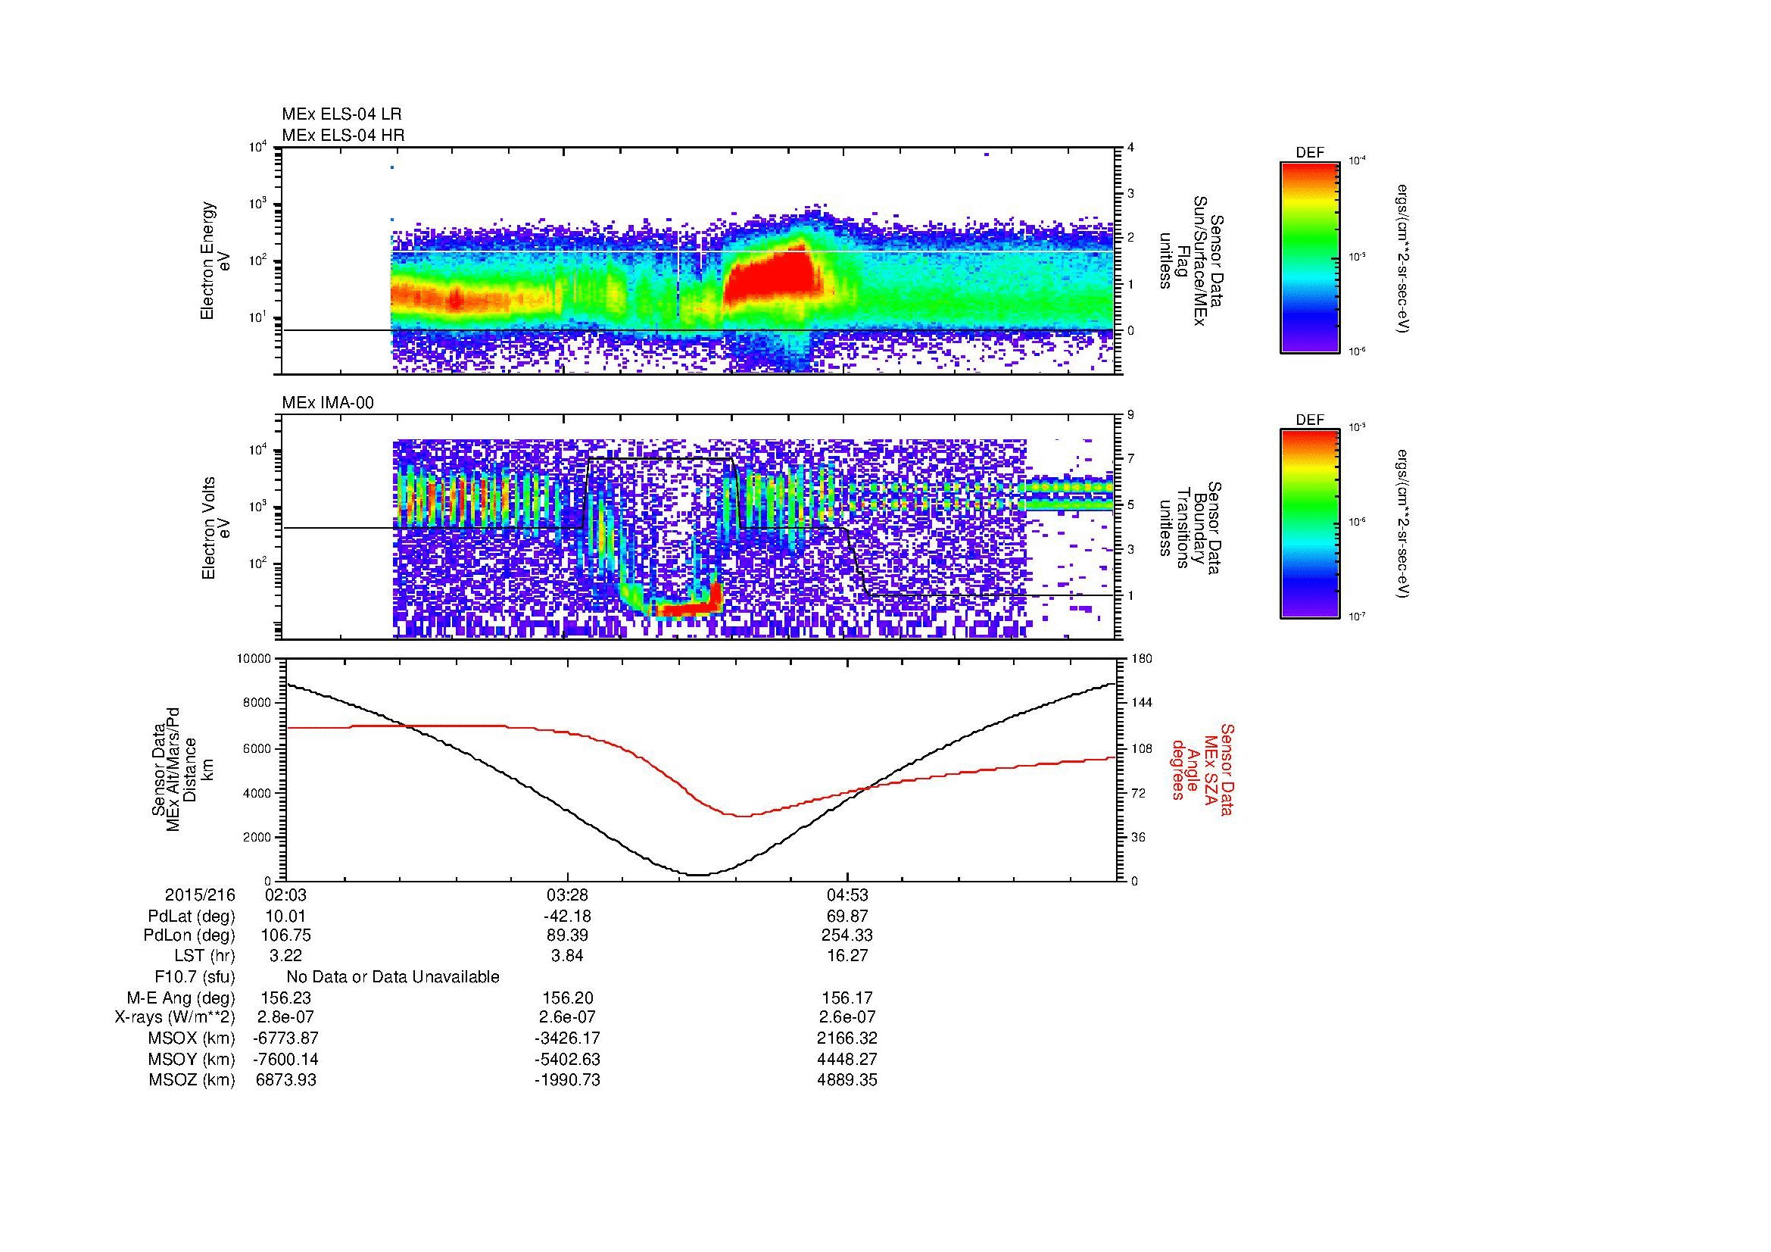Select the 'MEx IMA-00' panel title
1771x1252 pixels.
pos(328,403)
